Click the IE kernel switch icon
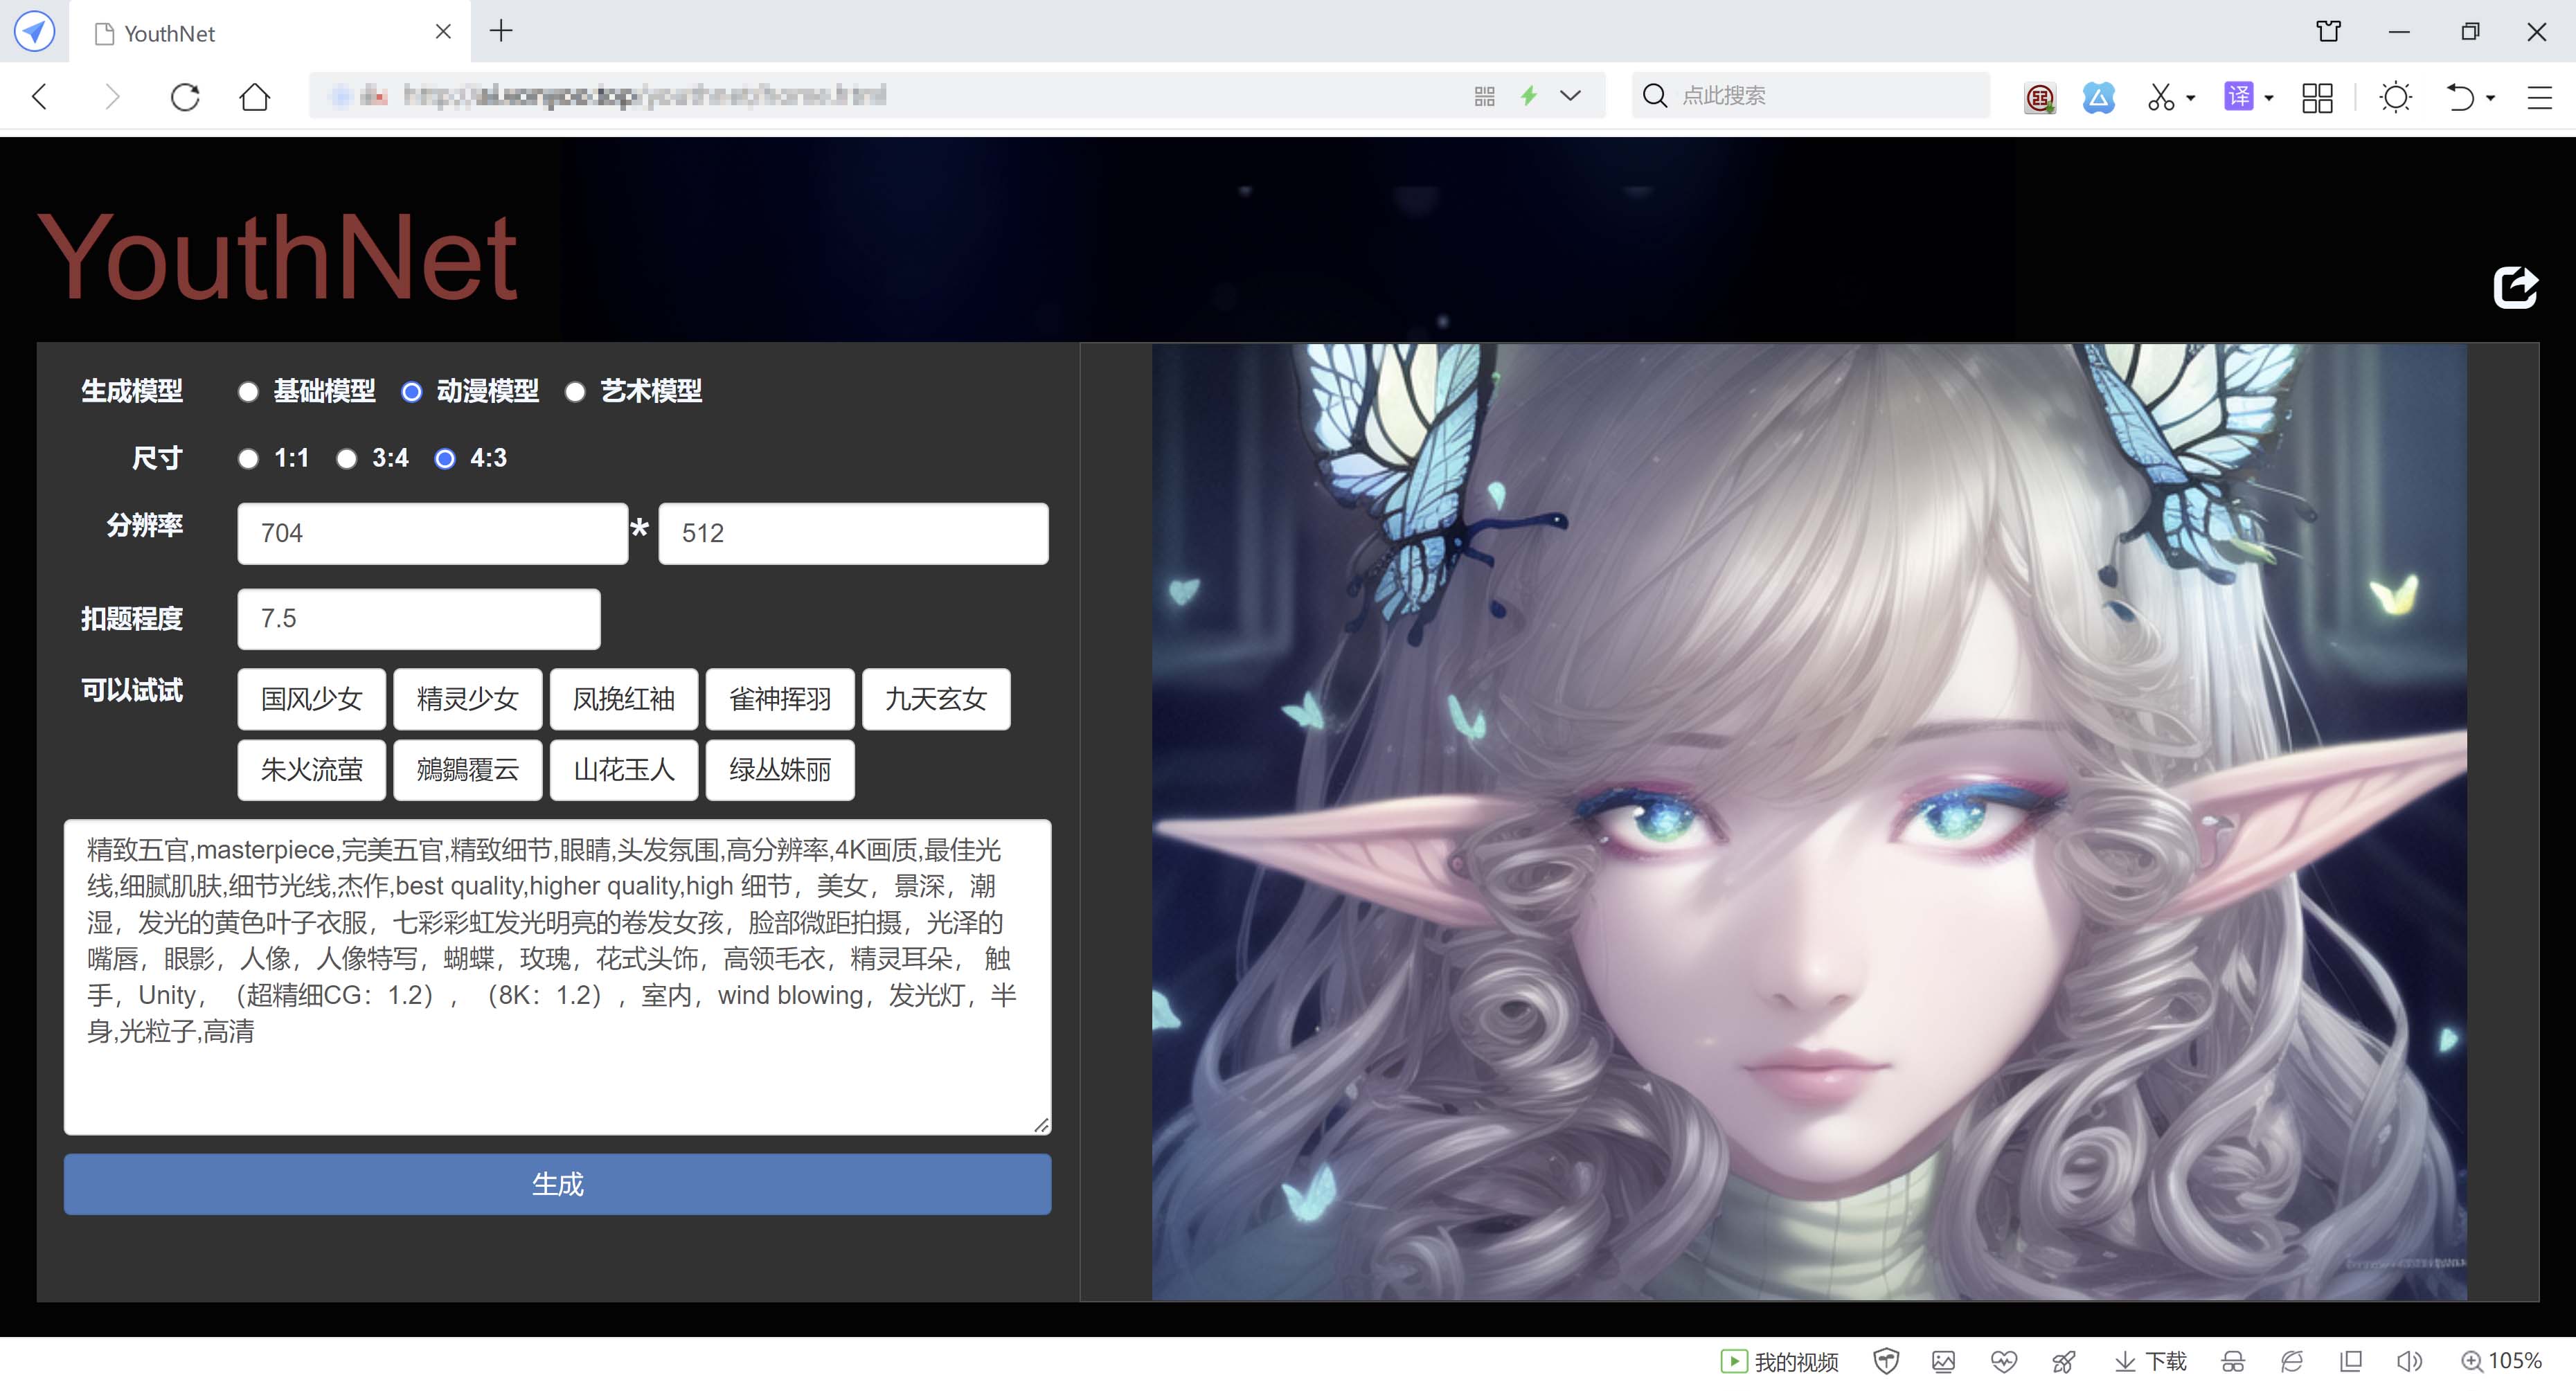 2291,1362
